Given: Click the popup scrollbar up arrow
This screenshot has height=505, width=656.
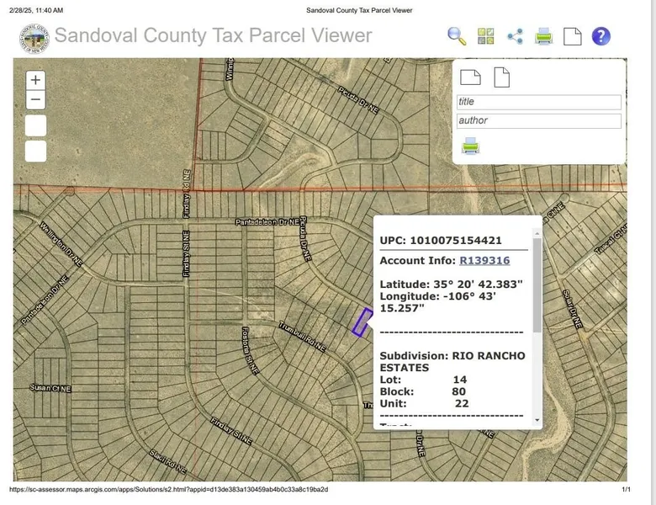Looking at the screenshot, I should coord(537,232).
